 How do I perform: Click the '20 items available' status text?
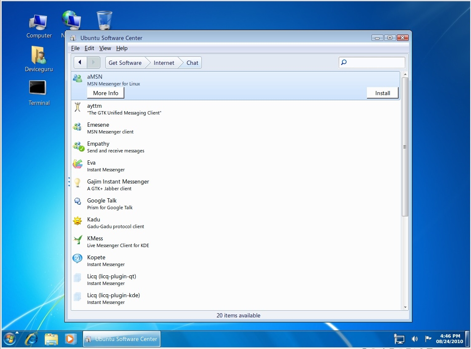(238, 315)
